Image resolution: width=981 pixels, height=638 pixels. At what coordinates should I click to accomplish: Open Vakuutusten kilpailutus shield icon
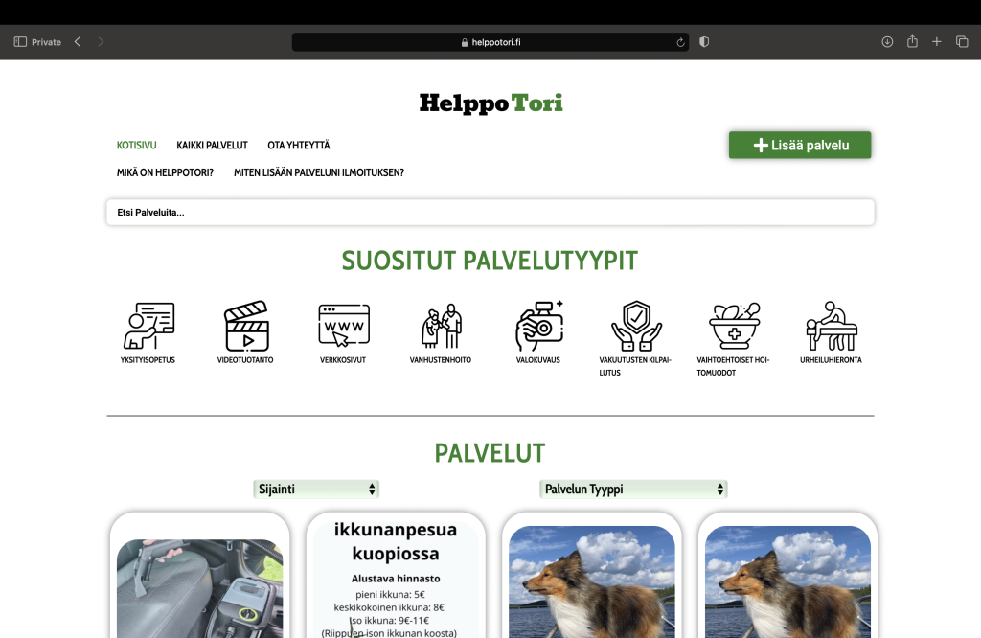636,326
